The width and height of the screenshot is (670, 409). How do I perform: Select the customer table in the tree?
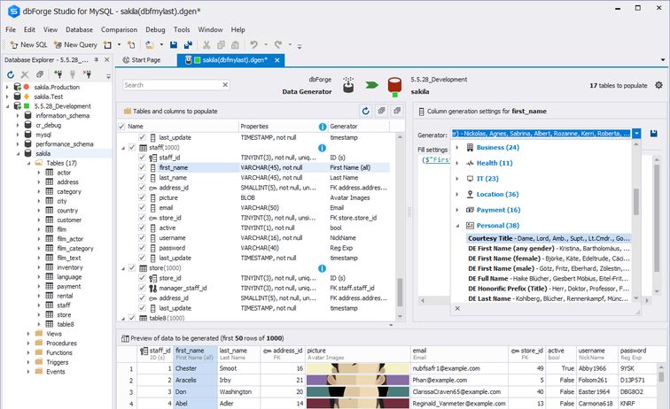click(x=69, y=220)
